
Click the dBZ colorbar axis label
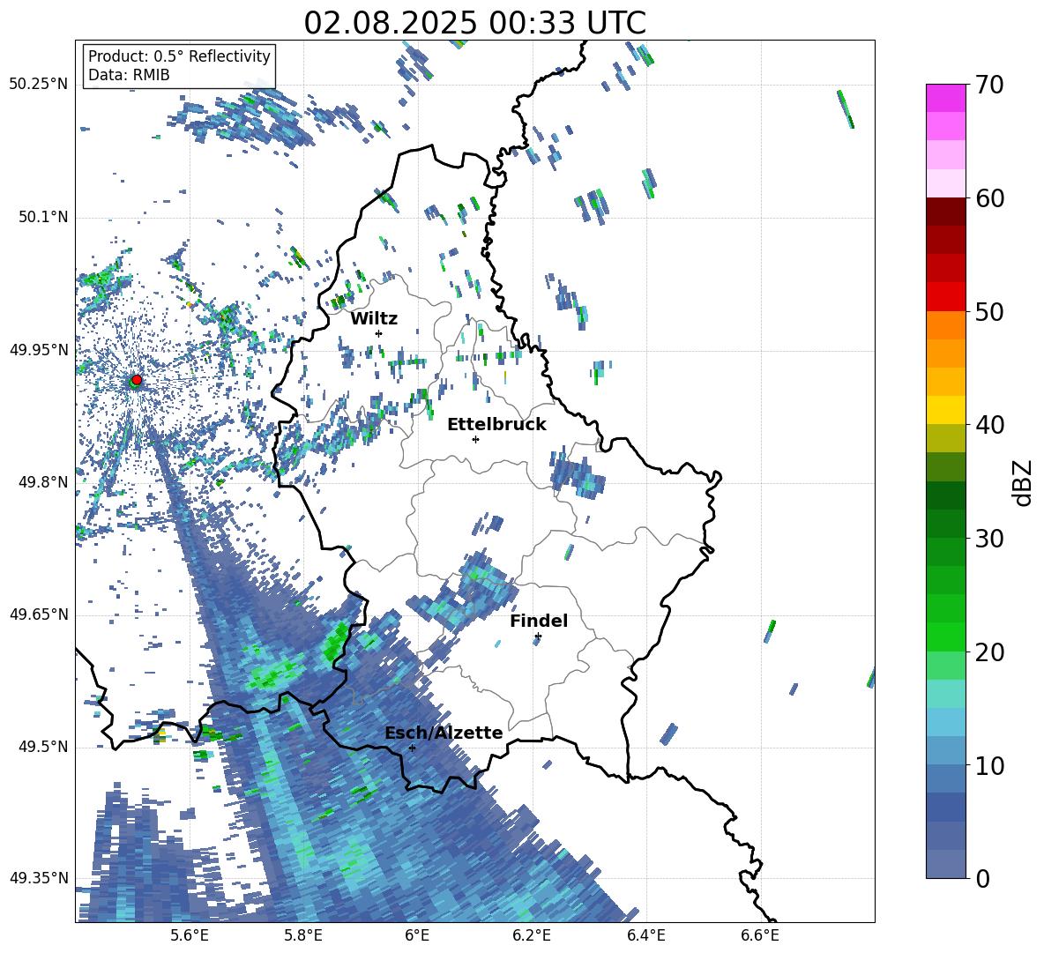point(1024,482)
